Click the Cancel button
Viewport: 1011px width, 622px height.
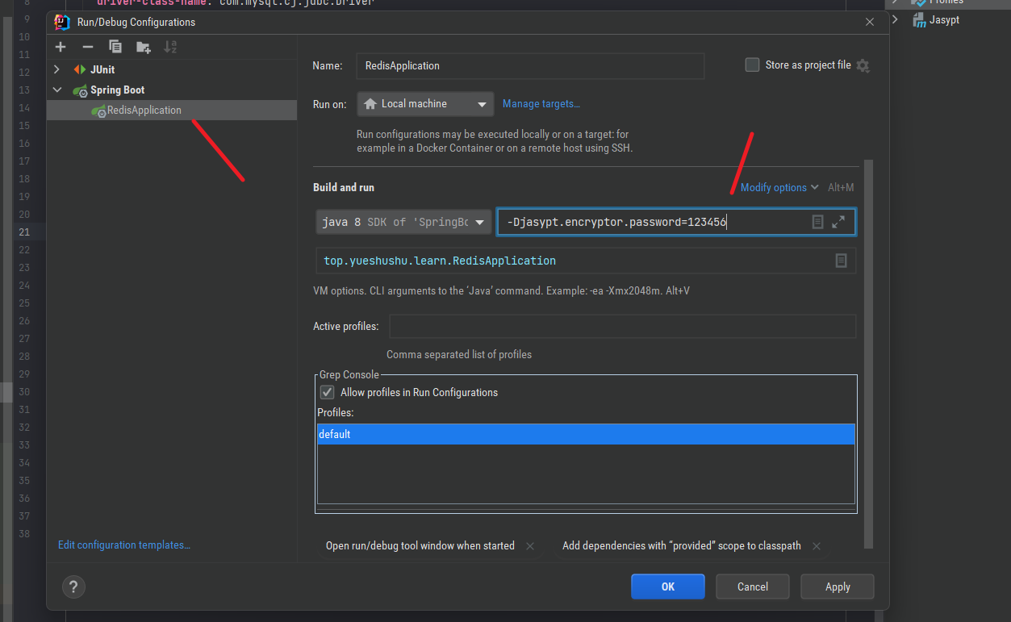[x=753, y=587]
